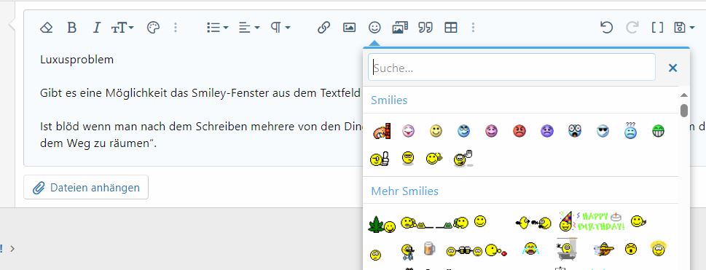The image size is (706, 270).
Task: Open the save draft dropdown
Action: click(684, 28)
